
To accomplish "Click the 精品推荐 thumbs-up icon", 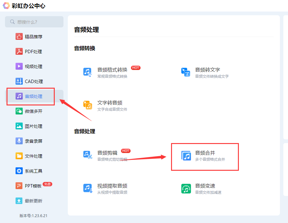I will point(19,37).
